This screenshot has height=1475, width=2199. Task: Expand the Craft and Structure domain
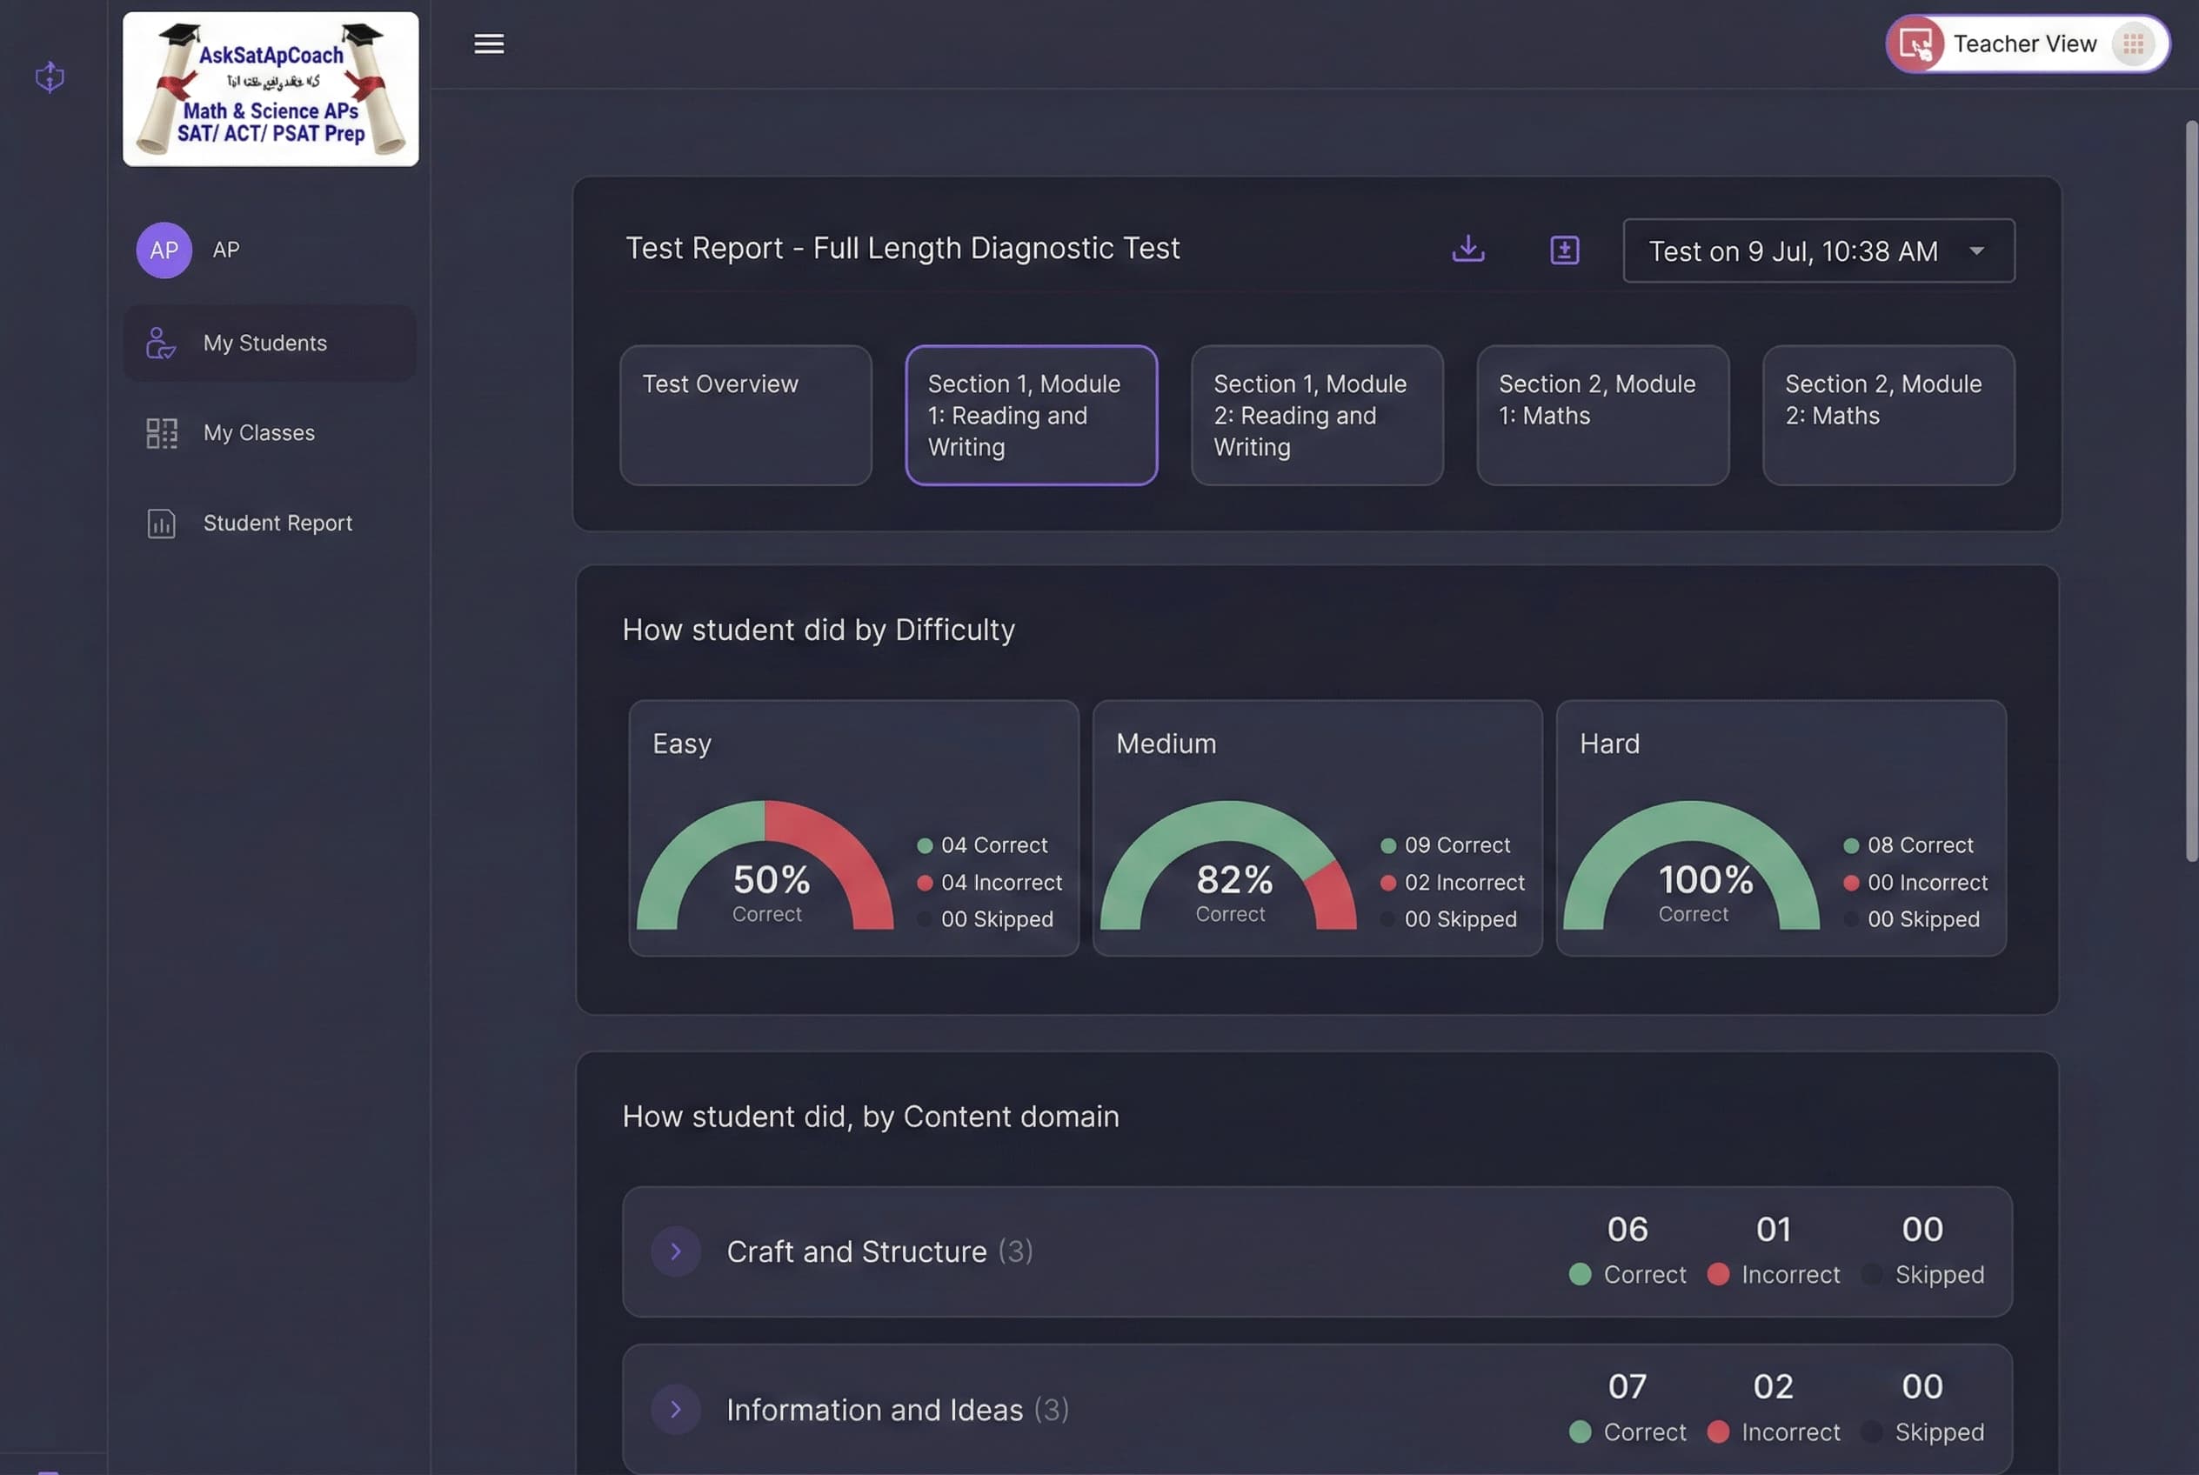tap(676, 1251)
